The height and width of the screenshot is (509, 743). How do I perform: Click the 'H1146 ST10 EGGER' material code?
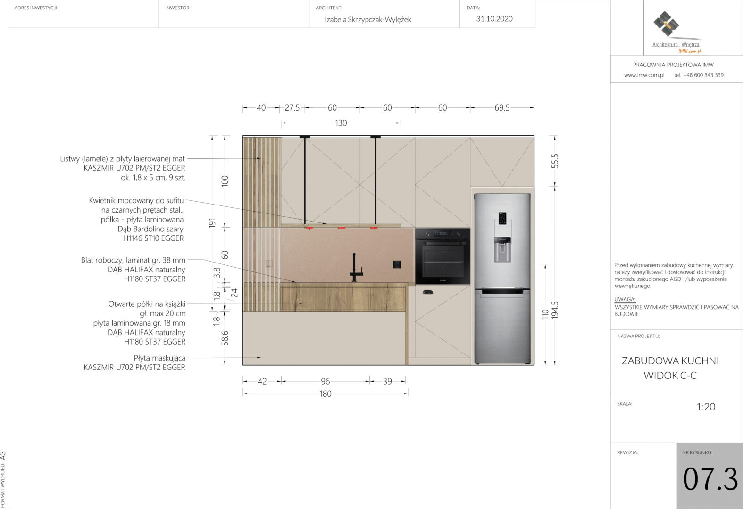153,238
